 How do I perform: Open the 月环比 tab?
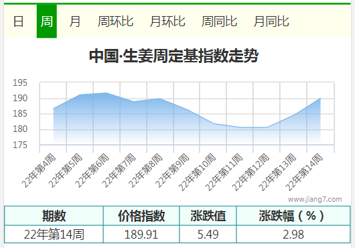pyautogui.click(x=167, y=21)
